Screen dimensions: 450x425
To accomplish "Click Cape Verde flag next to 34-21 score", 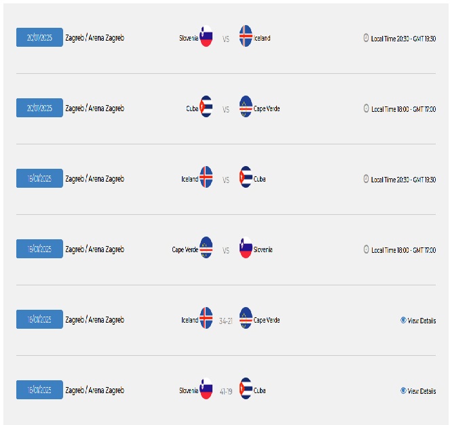I will pos(246,318).
